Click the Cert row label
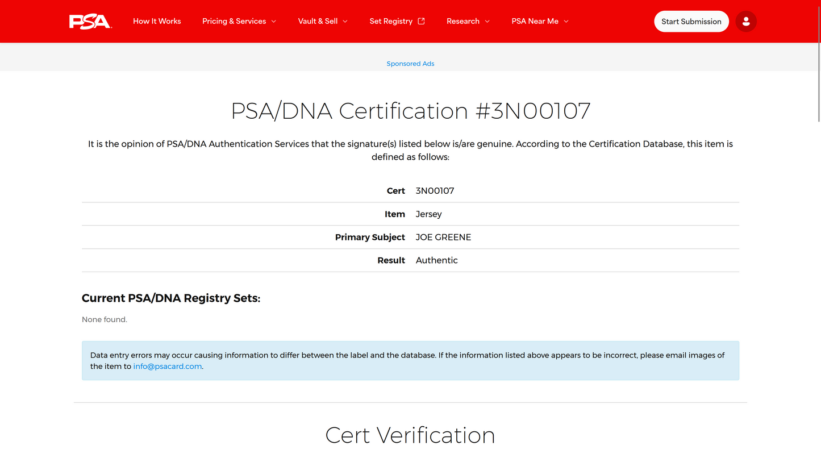 click(x=396, y=191)
